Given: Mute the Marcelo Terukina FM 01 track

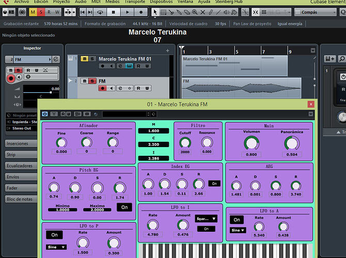Looking at the screenshot, I should [85, 59].
